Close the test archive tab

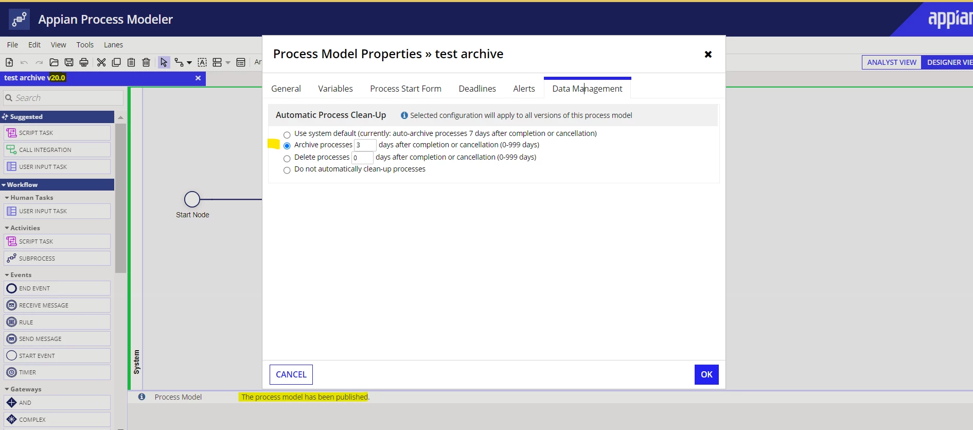point(198,78)
